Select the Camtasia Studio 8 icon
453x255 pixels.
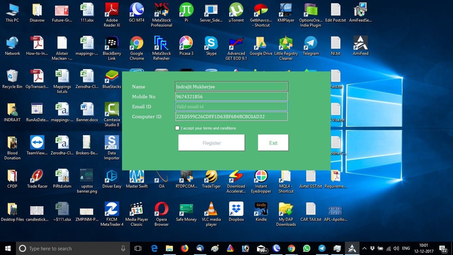(x=112, y=115)
